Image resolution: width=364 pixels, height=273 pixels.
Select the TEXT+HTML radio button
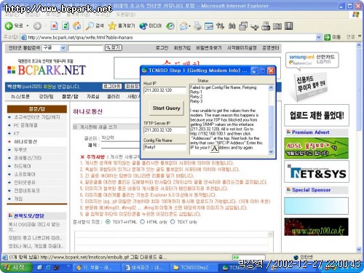pyautogui.click(x=108, y=221)
